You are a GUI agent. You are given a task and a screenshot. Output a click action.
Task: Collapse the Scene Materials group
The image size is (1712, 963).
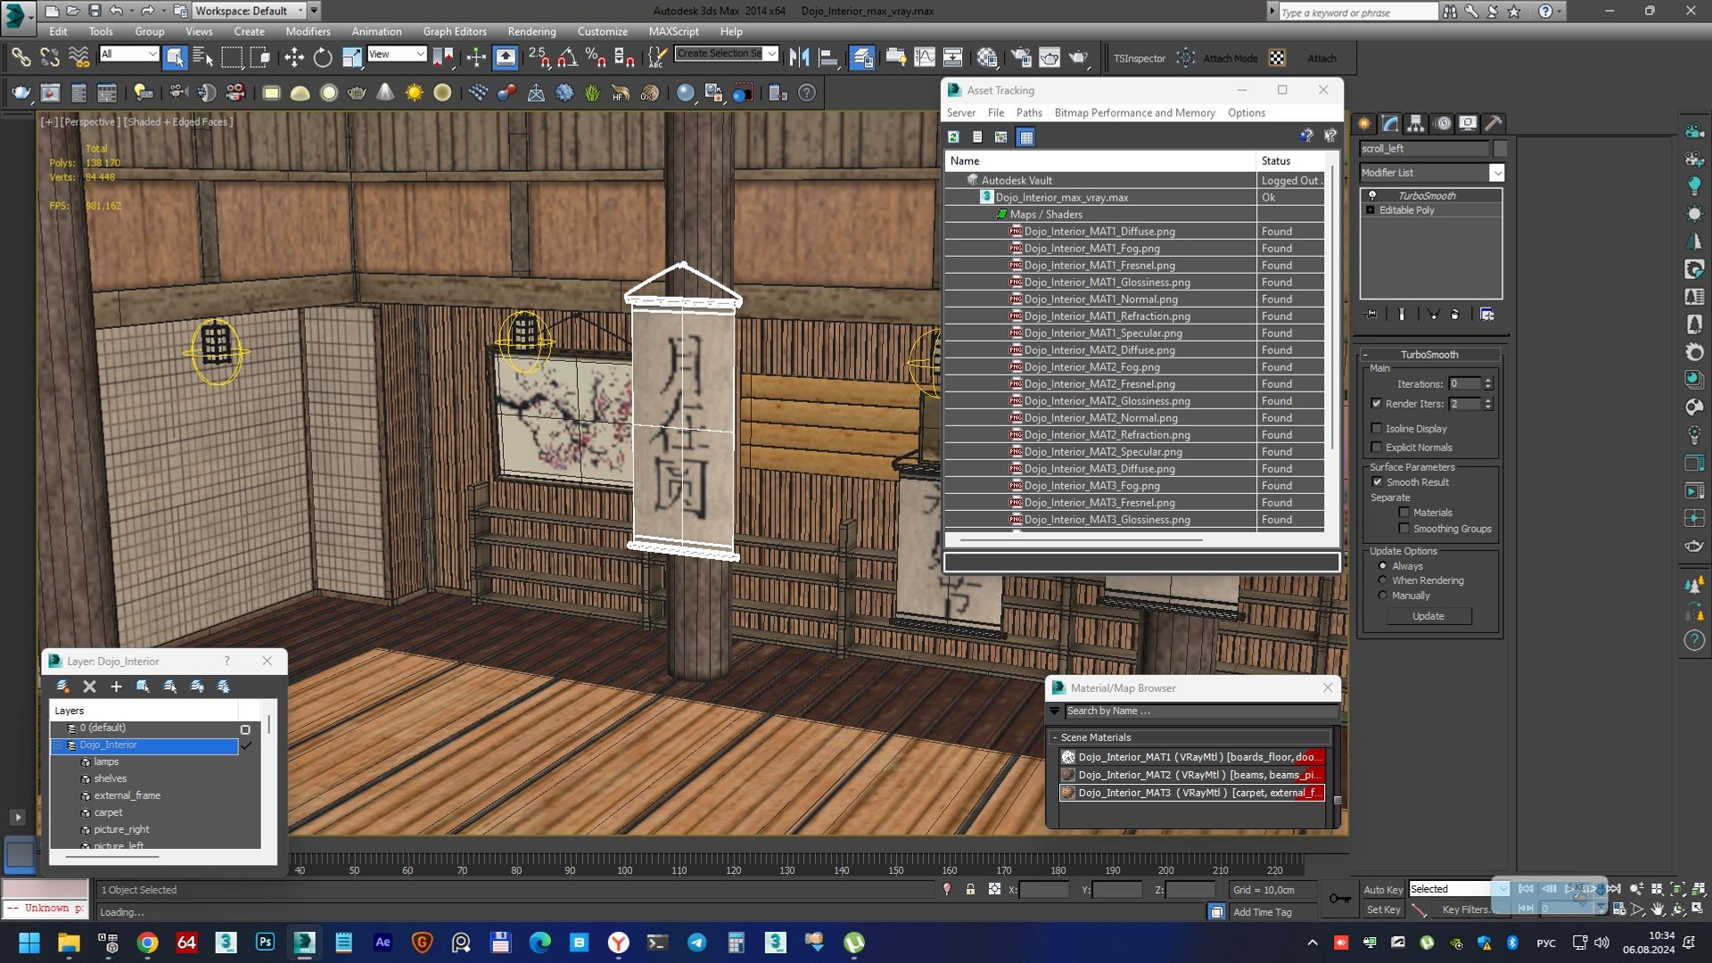(1055, 737)
